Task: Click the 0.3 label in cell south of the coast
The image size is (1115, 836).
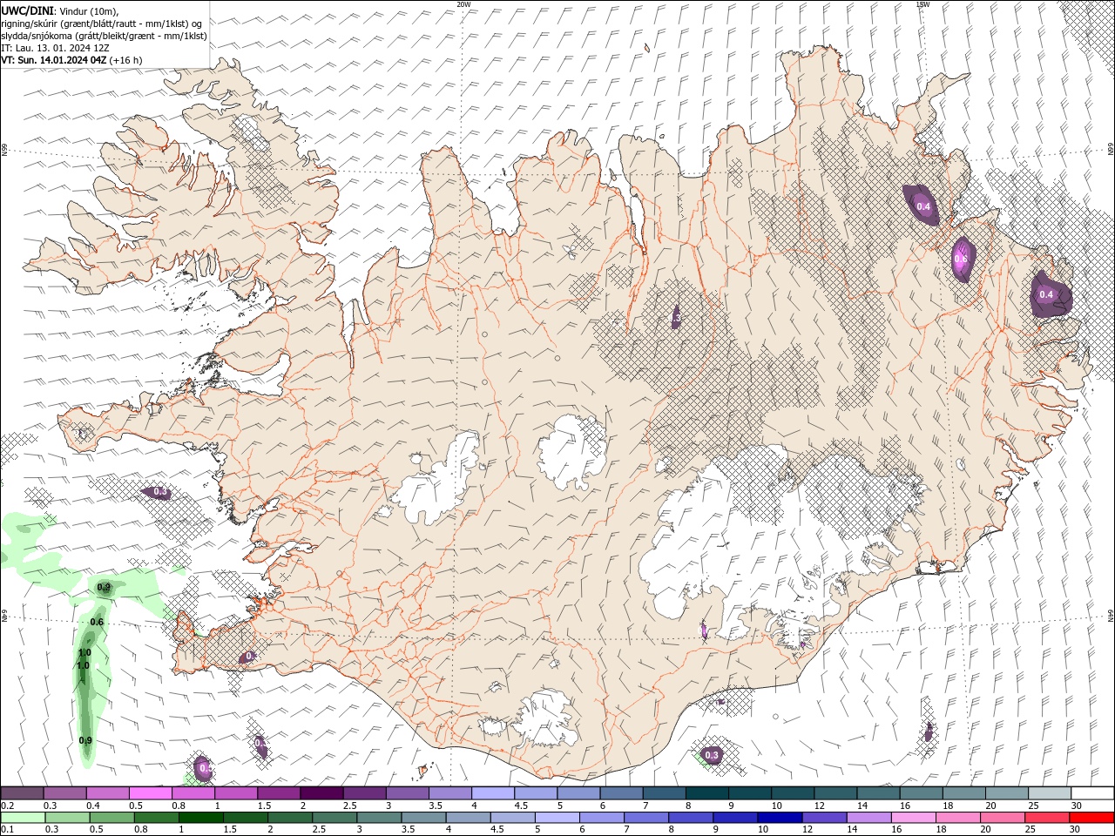Action: coord(712,755)
